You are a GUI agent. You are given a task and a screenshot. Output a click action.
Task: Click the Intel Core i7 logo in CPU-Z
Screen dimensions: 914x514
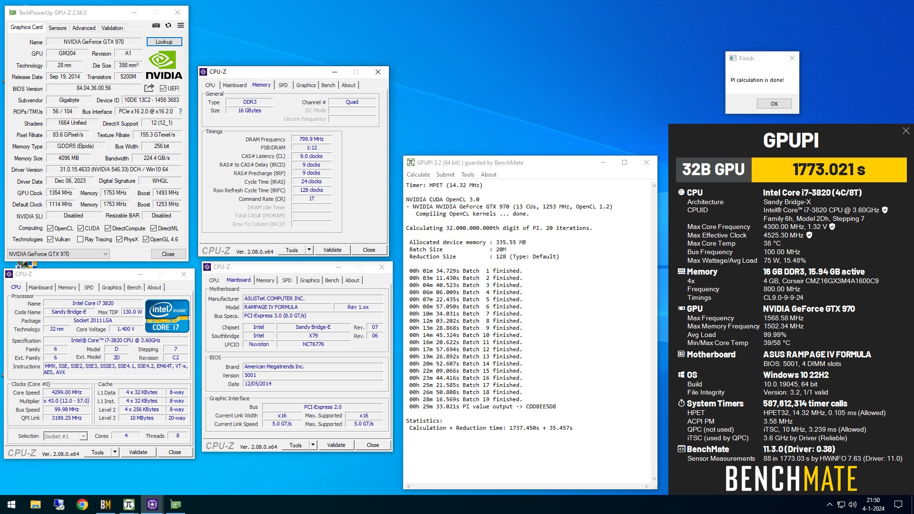167,316
